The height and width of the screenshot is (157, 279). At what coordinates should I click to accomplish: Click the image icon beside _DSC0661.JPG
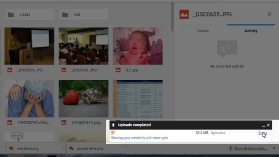click(64, 70)
